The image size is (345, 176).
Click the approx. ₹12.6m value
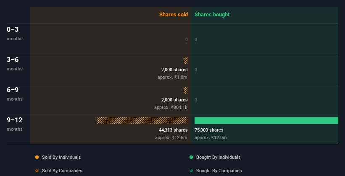point(171,137)
